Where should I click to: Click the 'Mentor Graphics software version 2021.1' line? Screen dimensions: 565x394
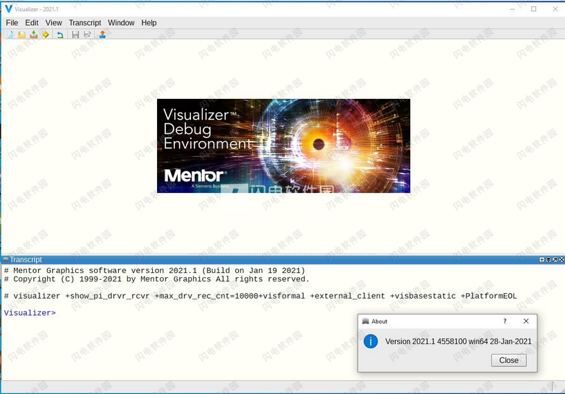point(155,270)
